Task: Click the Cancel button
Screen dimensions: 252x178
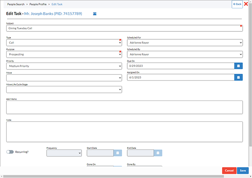Action: click(x=229, y=170)
